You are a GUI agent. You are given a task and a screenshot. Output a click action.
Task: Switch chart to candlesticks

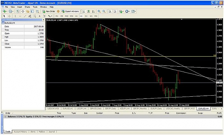tap(89, 11)
